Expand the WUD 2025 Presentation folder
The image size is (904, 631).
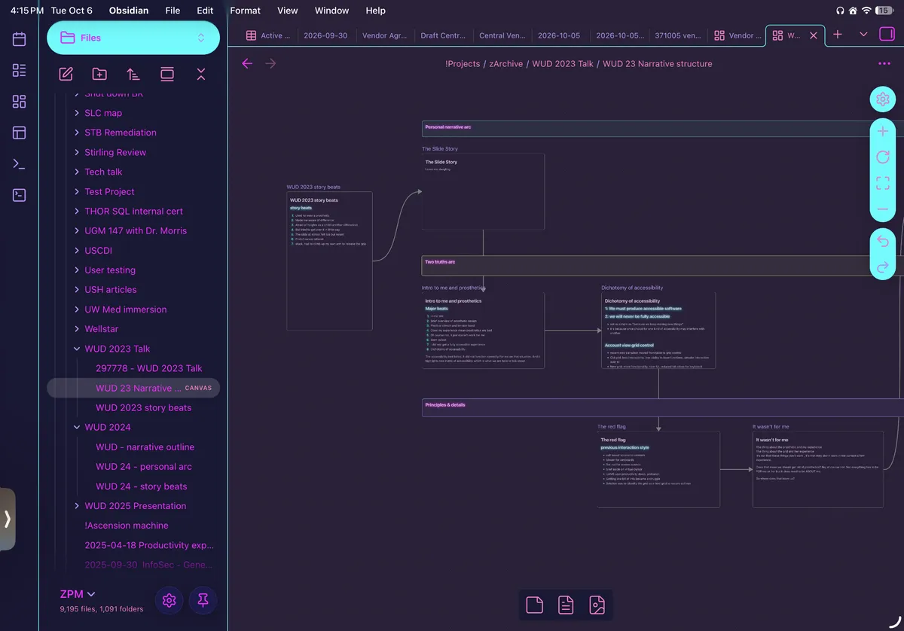tap(77, 506)
